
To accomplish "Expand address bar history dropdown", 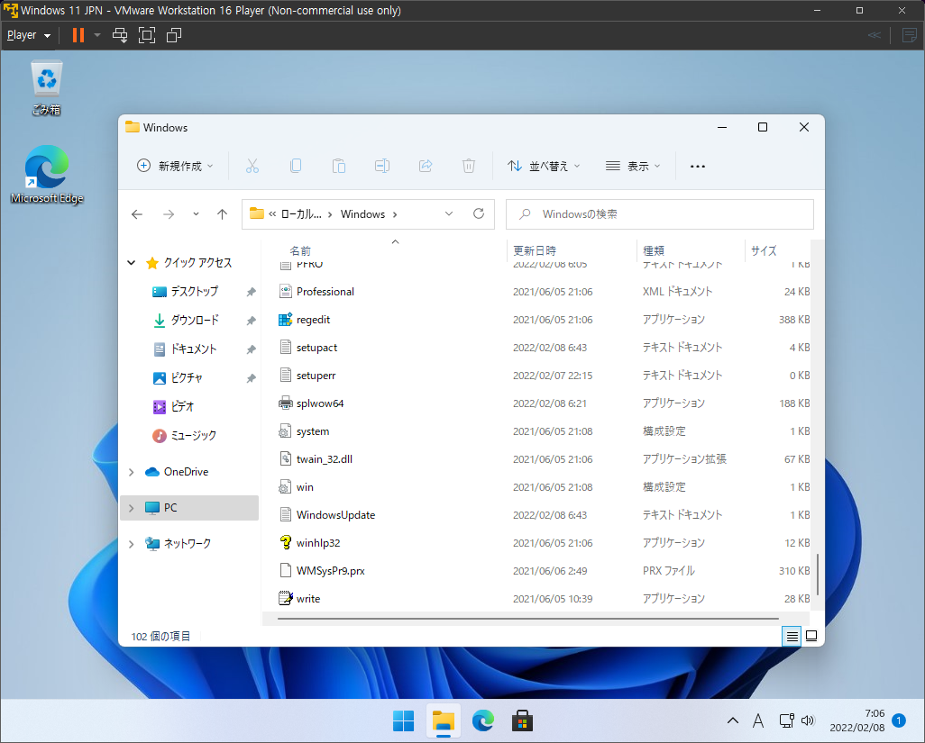I will click(449, 213).
